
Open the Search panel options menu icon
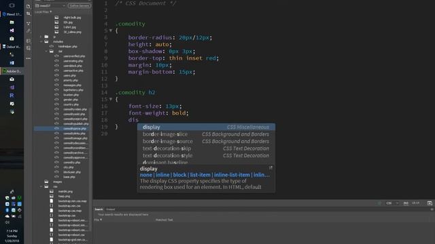coord(432,209)
